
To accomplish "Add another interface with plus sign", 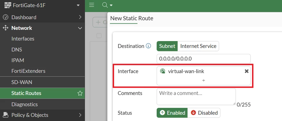I will [x=204, y=81].
